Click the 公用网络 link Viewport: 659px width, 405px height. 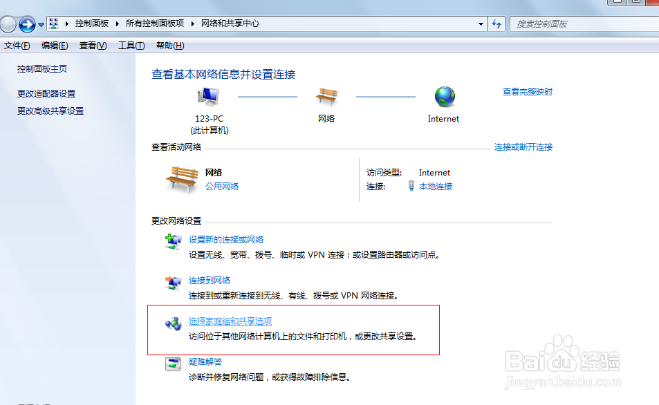(x=221, y=185)
